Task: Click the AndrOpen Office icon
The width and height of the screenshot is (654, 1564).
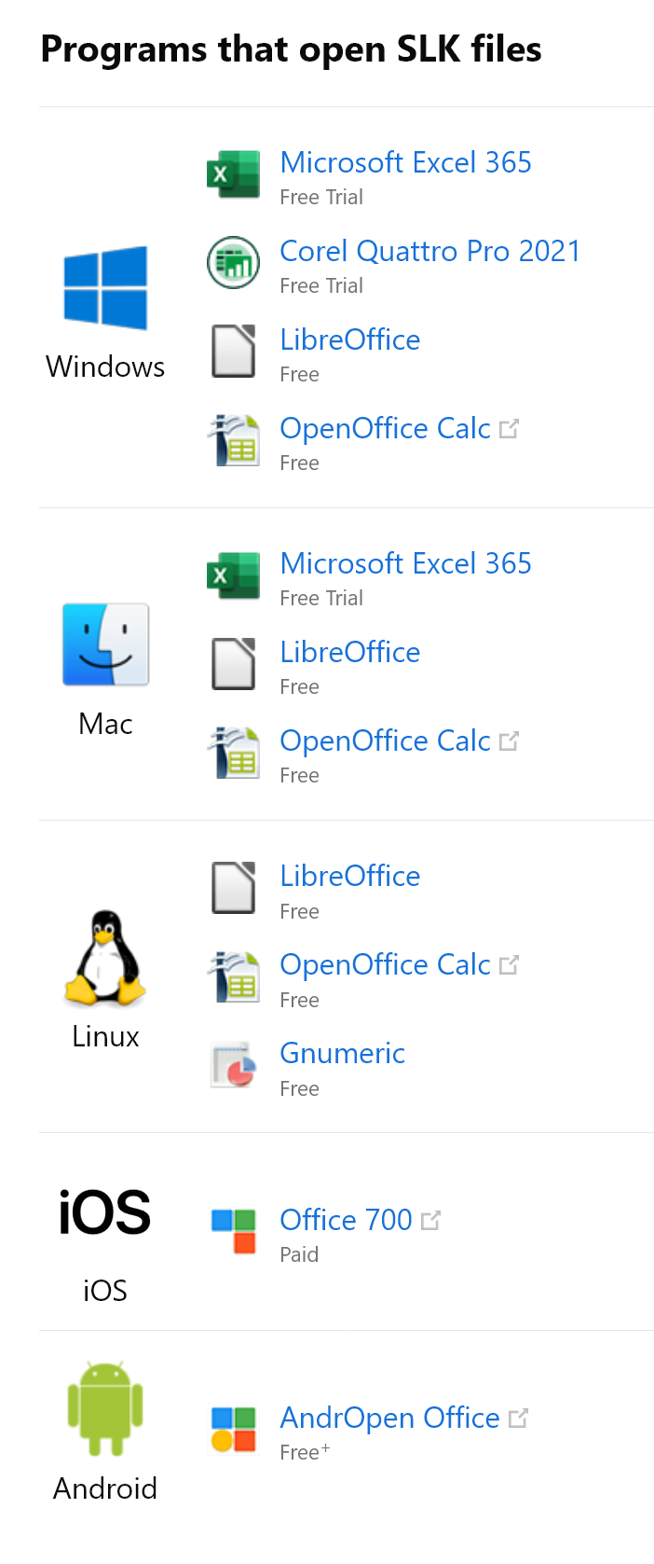Action: (233, 1429)
